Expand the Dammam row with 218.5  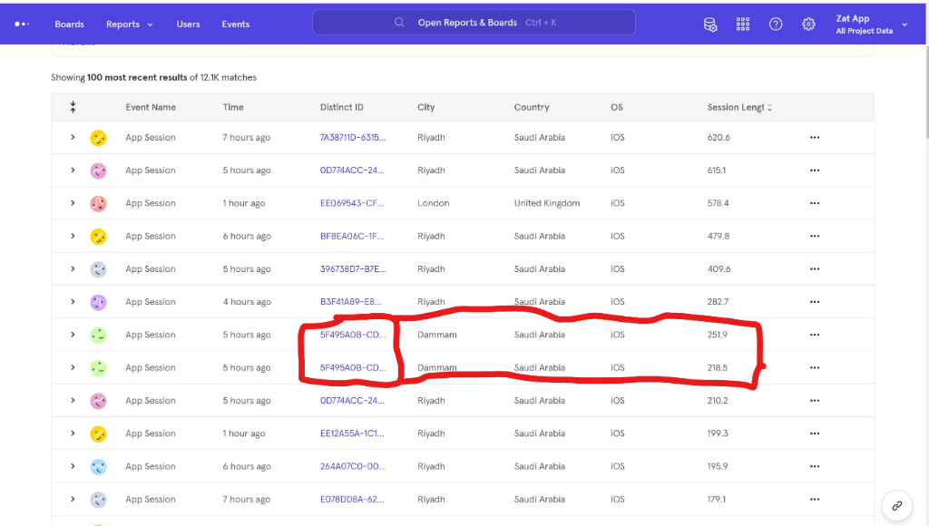click(73, 368)
